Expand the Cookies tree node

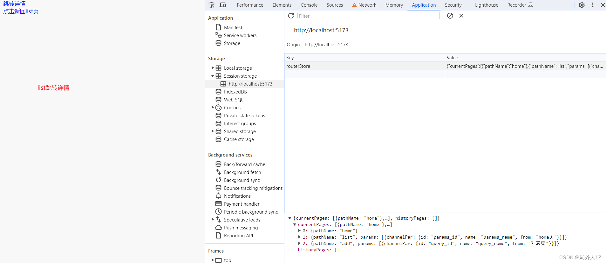tap(213, 107)
